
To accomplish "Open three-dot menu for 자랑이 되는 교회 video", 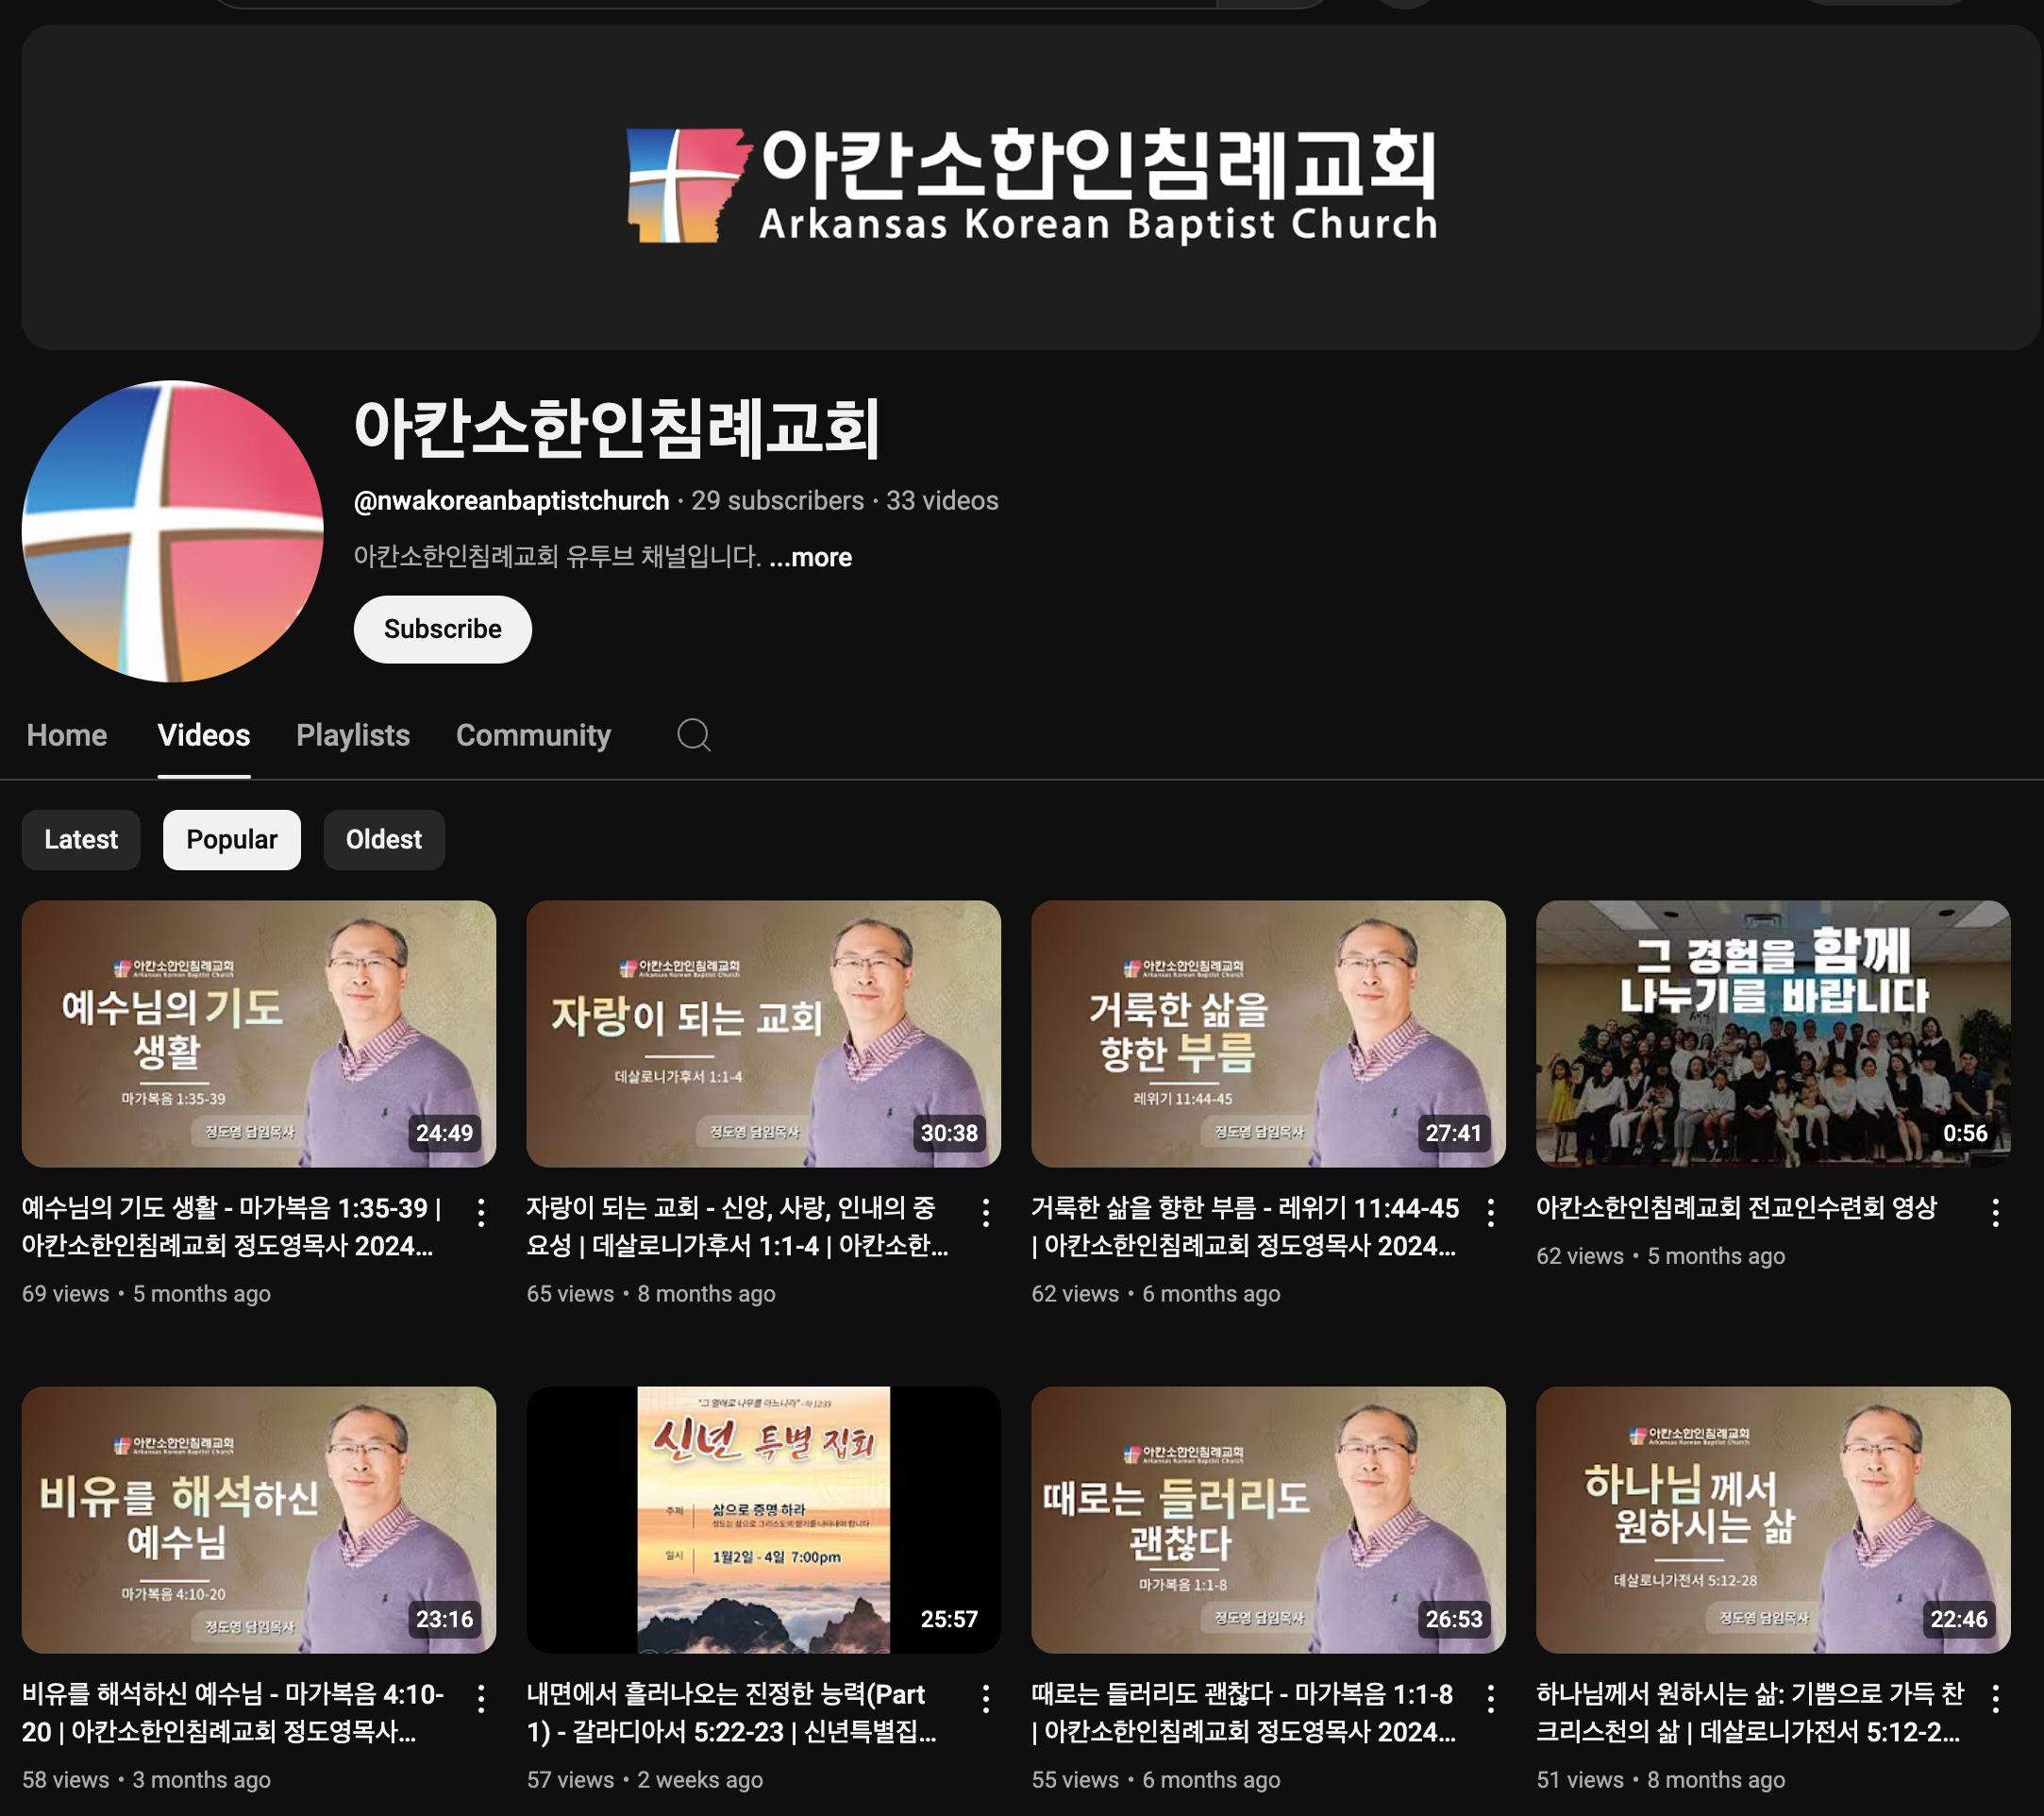I will click(x=986, y=1212).
